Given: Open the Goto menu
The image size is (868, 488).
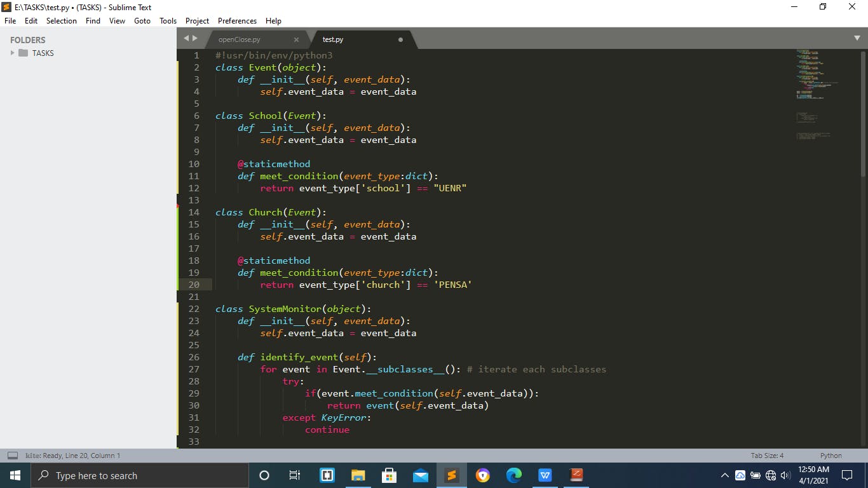Looking at the screenshot, I should click(142, 20).
